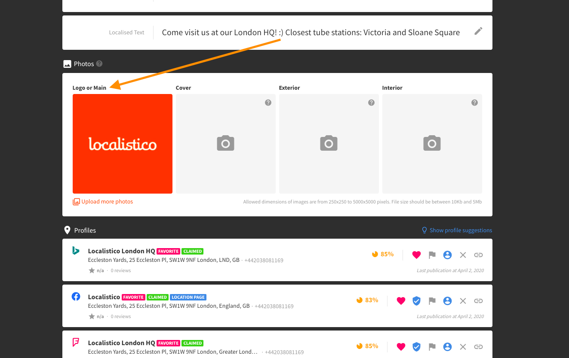Click the 85% score on the Bing profile
The height and width of the screenshot is (358, 569).
coord(383,254)
